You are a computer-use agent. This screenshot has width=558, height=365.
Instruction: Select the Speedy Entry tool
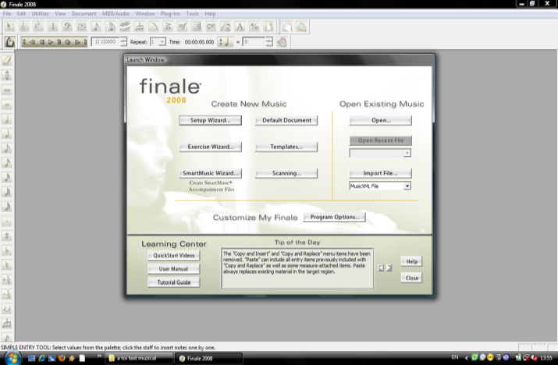click(111, 27)
